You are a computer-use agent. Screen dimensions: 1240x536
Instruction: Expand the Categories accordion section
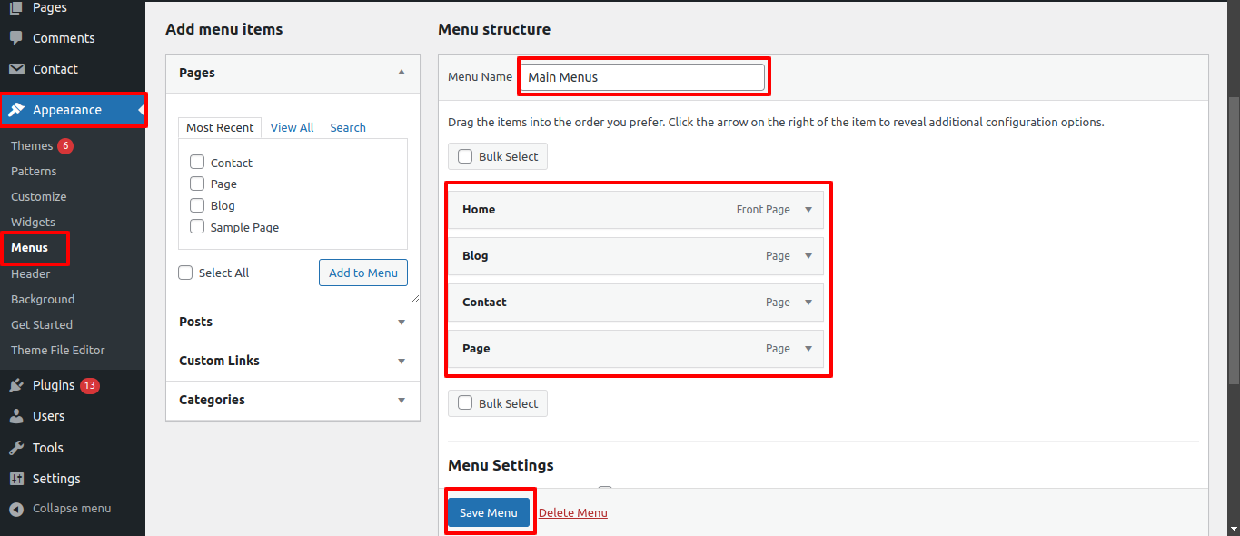coord(401,400)
